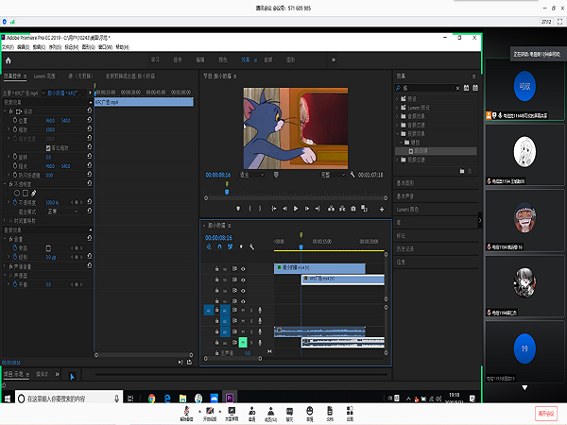Hide the topmost video track's eye
The width and height of the screenshot is (567, 425).
[x=243, y=269]
